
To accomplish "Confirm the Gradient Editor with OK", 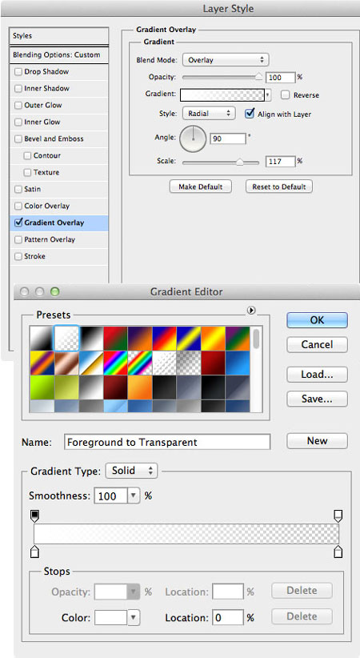I will [x=318, y=320].
